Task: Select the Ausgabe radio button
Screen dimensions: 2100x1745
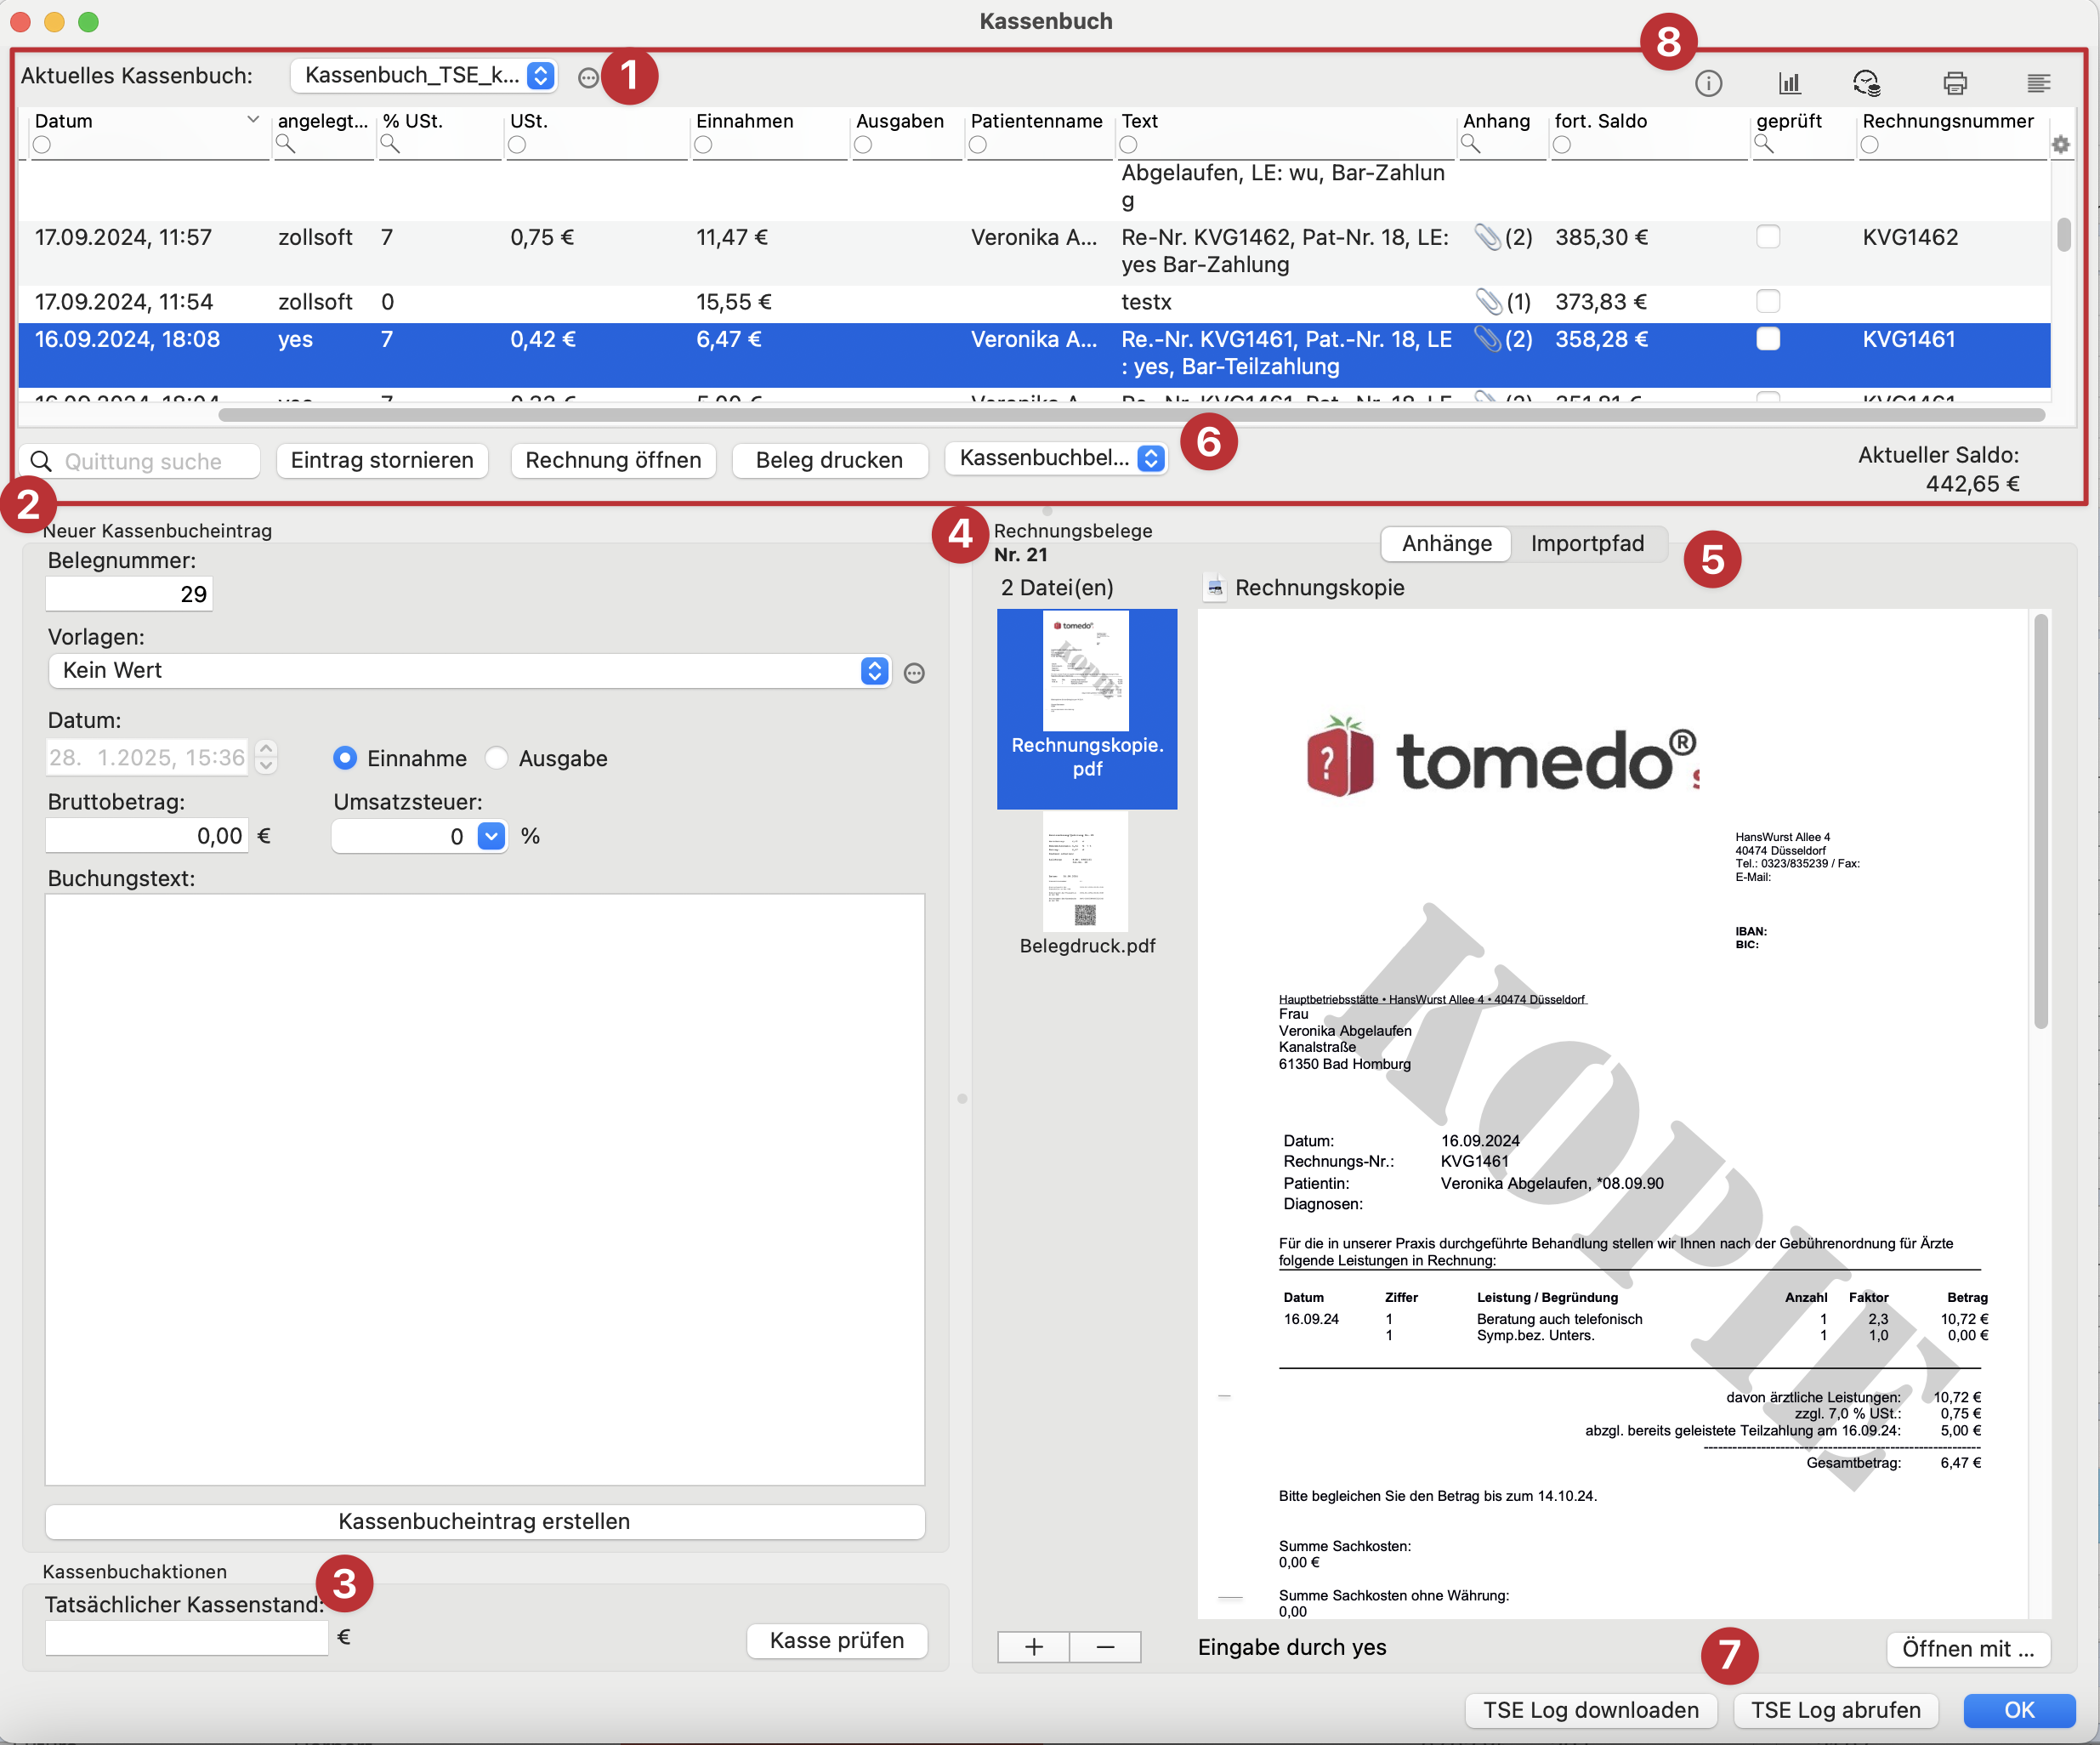Action: coord(496,758)
